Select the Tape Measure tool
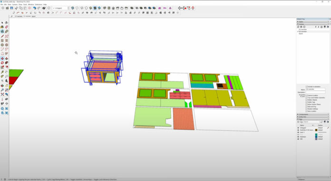Image resolution: width=331 pixels, height=181 pixels. coord(2,72)
